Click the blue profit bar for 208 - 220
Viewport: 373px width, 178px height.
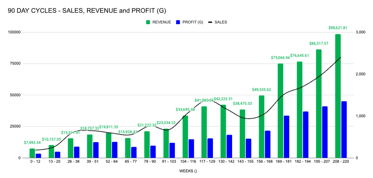point(344,129)
